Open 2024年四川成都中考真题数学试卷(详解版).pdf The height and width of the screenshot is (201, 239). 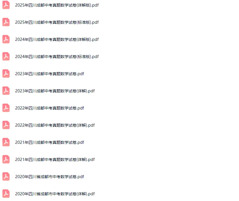pos(57,39)
